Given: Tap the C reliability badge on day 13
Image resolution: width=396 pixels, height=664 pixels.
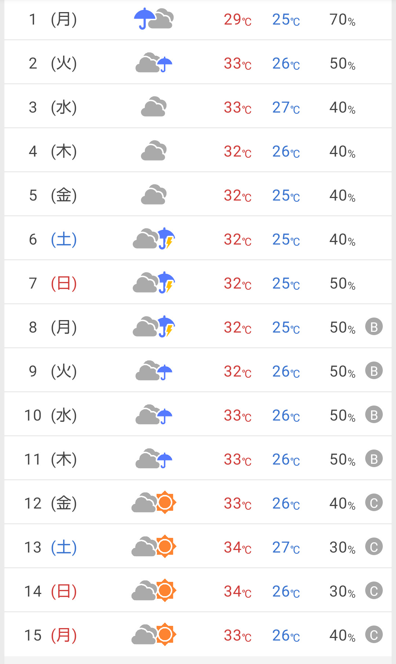Looking at the screenshot, I should click(x=374, y=547).
